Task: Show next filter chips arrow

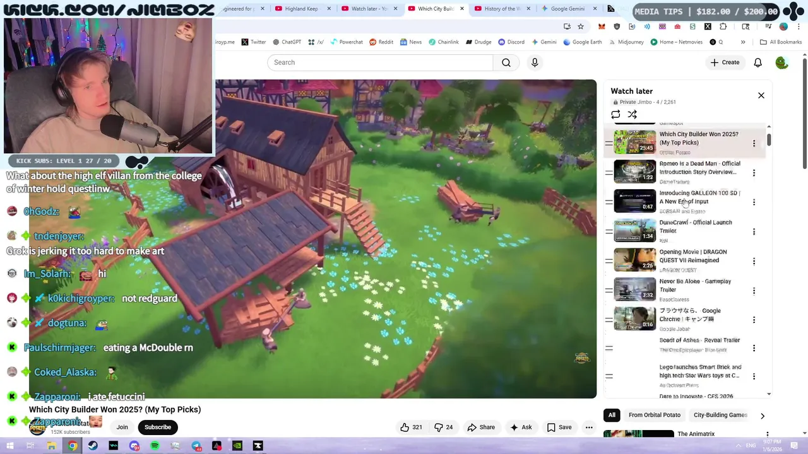Action: coord(763,416)
